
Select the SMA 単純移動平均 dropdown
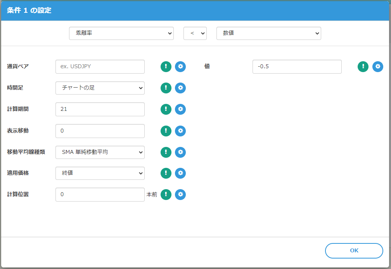tap(100, 152)
